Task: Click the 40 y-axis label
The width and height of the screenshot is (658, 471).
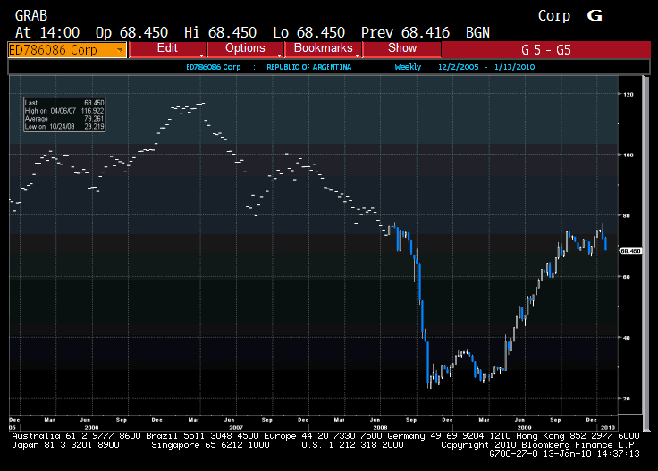Action: [627, 338]
